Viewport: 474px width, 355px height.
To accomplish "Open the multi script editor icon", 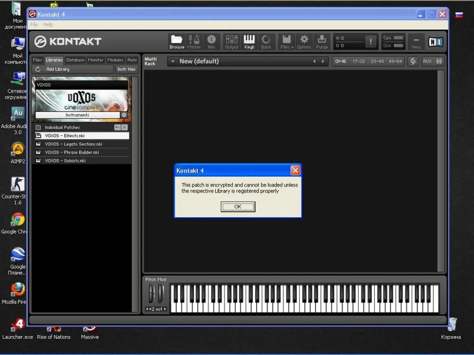I will click(413, 61).
